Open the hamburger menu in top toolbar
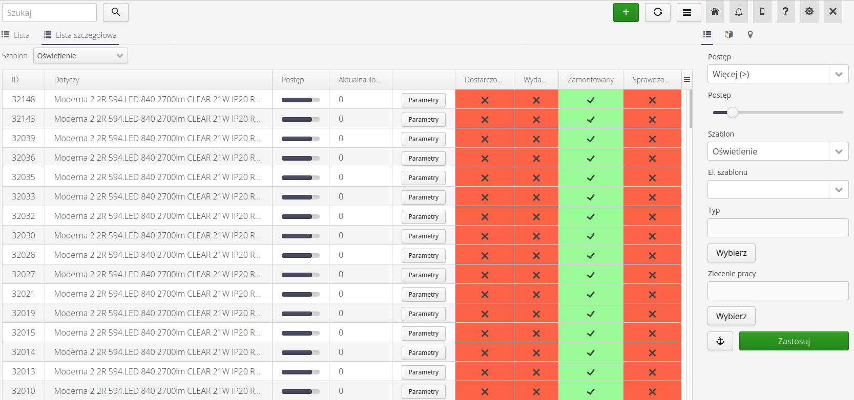This screenshot has width=854, height=400. 688,12
